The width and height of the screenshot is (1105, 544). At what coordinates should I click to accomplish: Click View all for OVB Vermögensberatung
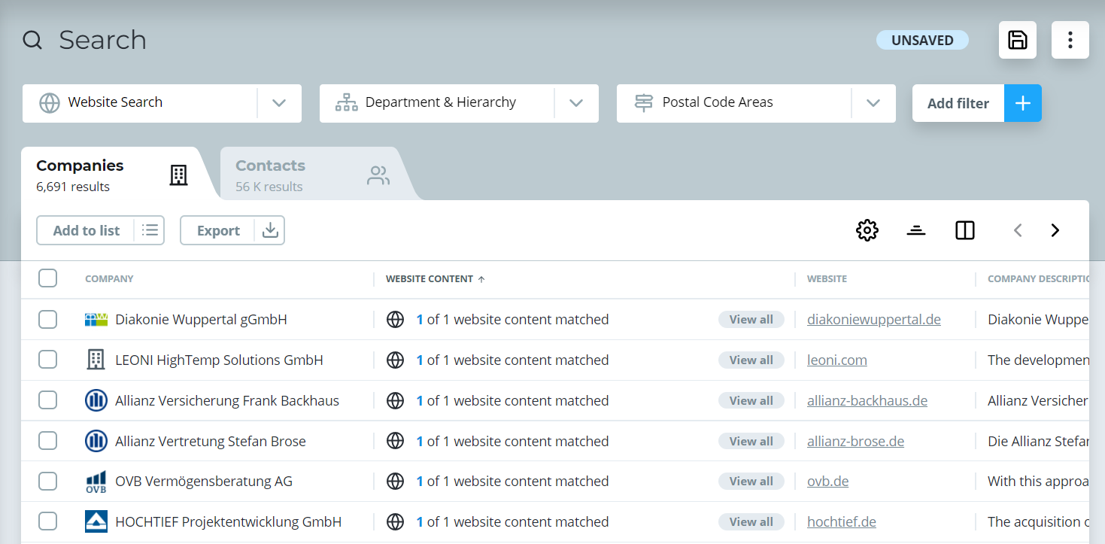click(751, 482)
